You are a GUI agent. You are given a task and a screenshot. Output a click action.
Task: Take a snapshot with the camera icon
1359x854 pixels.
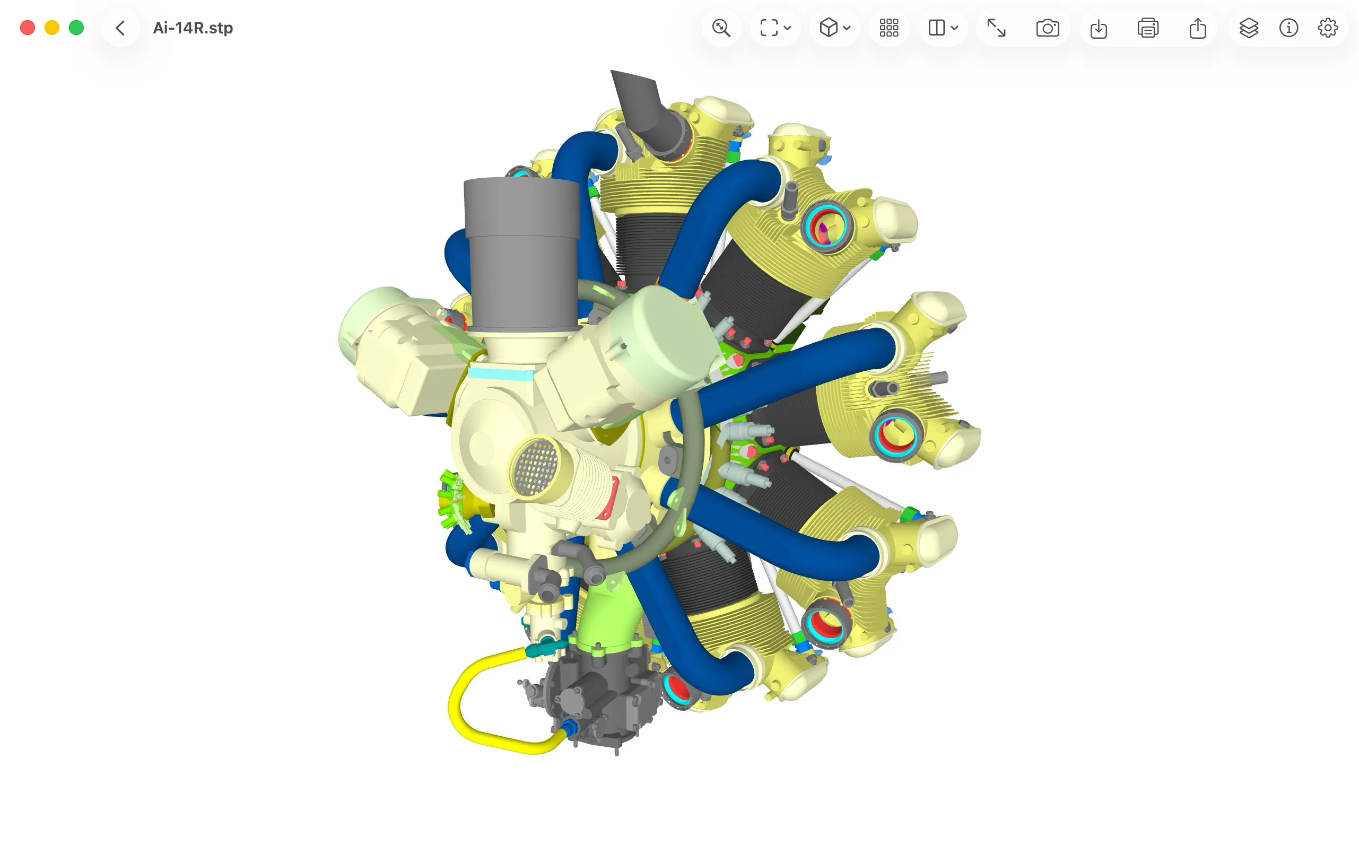pos(1048,28)
